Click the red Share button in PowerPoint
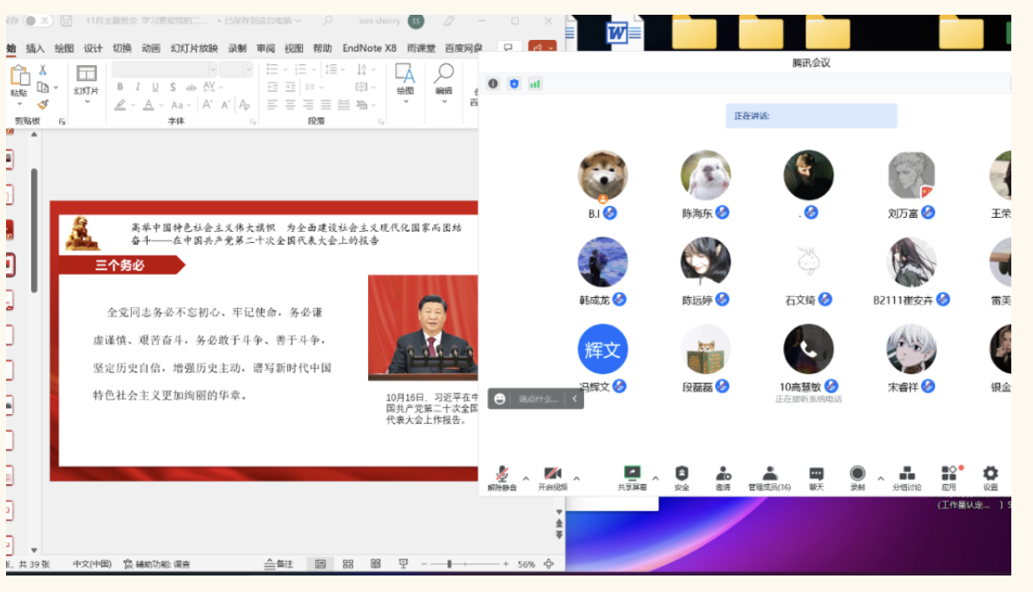Viewport: 1033px width, 592px height. 543,48
